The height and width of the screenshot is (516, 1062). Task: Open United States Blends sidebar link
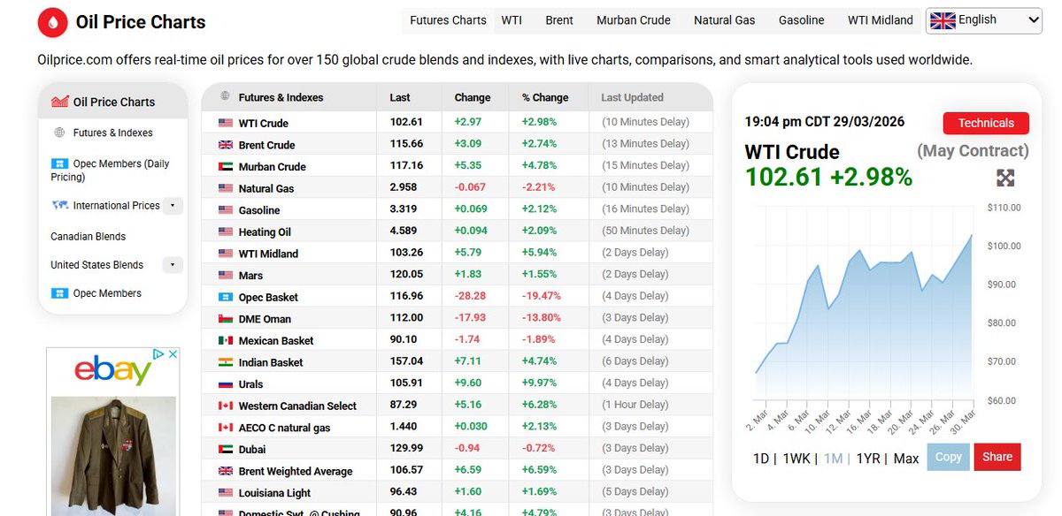97,265
